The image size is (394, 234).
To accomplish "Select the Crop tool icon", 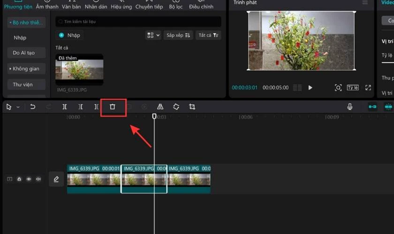I will tap(192, 107).
